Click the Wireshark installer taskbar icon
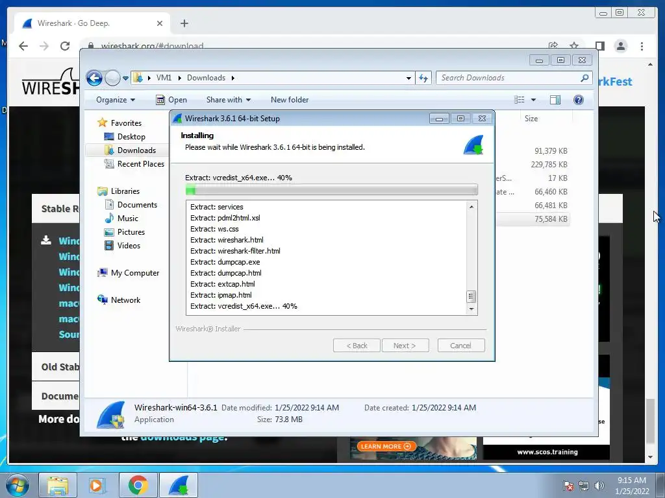The height and width of the screenshot is (498, 665). click(179, 485)
